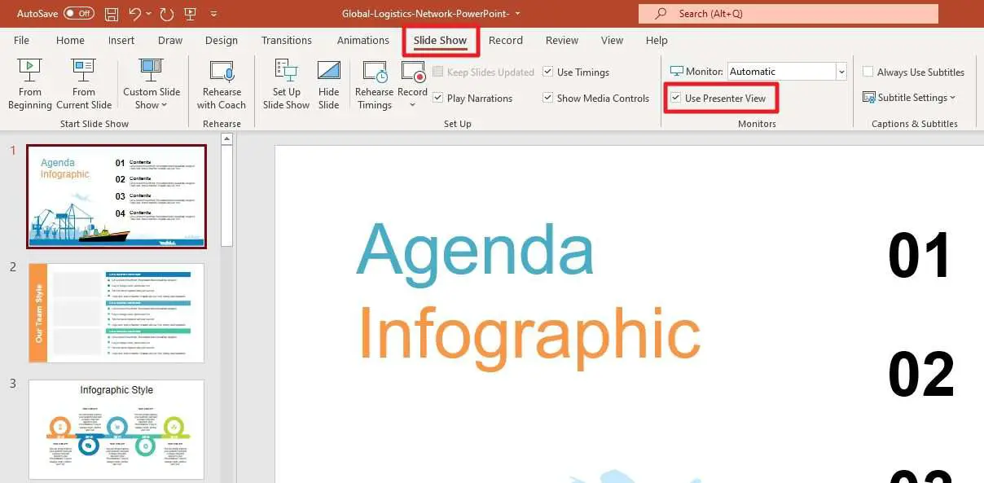Click the thumbnail panel scroll-up arrow

(x=227, y=140)
